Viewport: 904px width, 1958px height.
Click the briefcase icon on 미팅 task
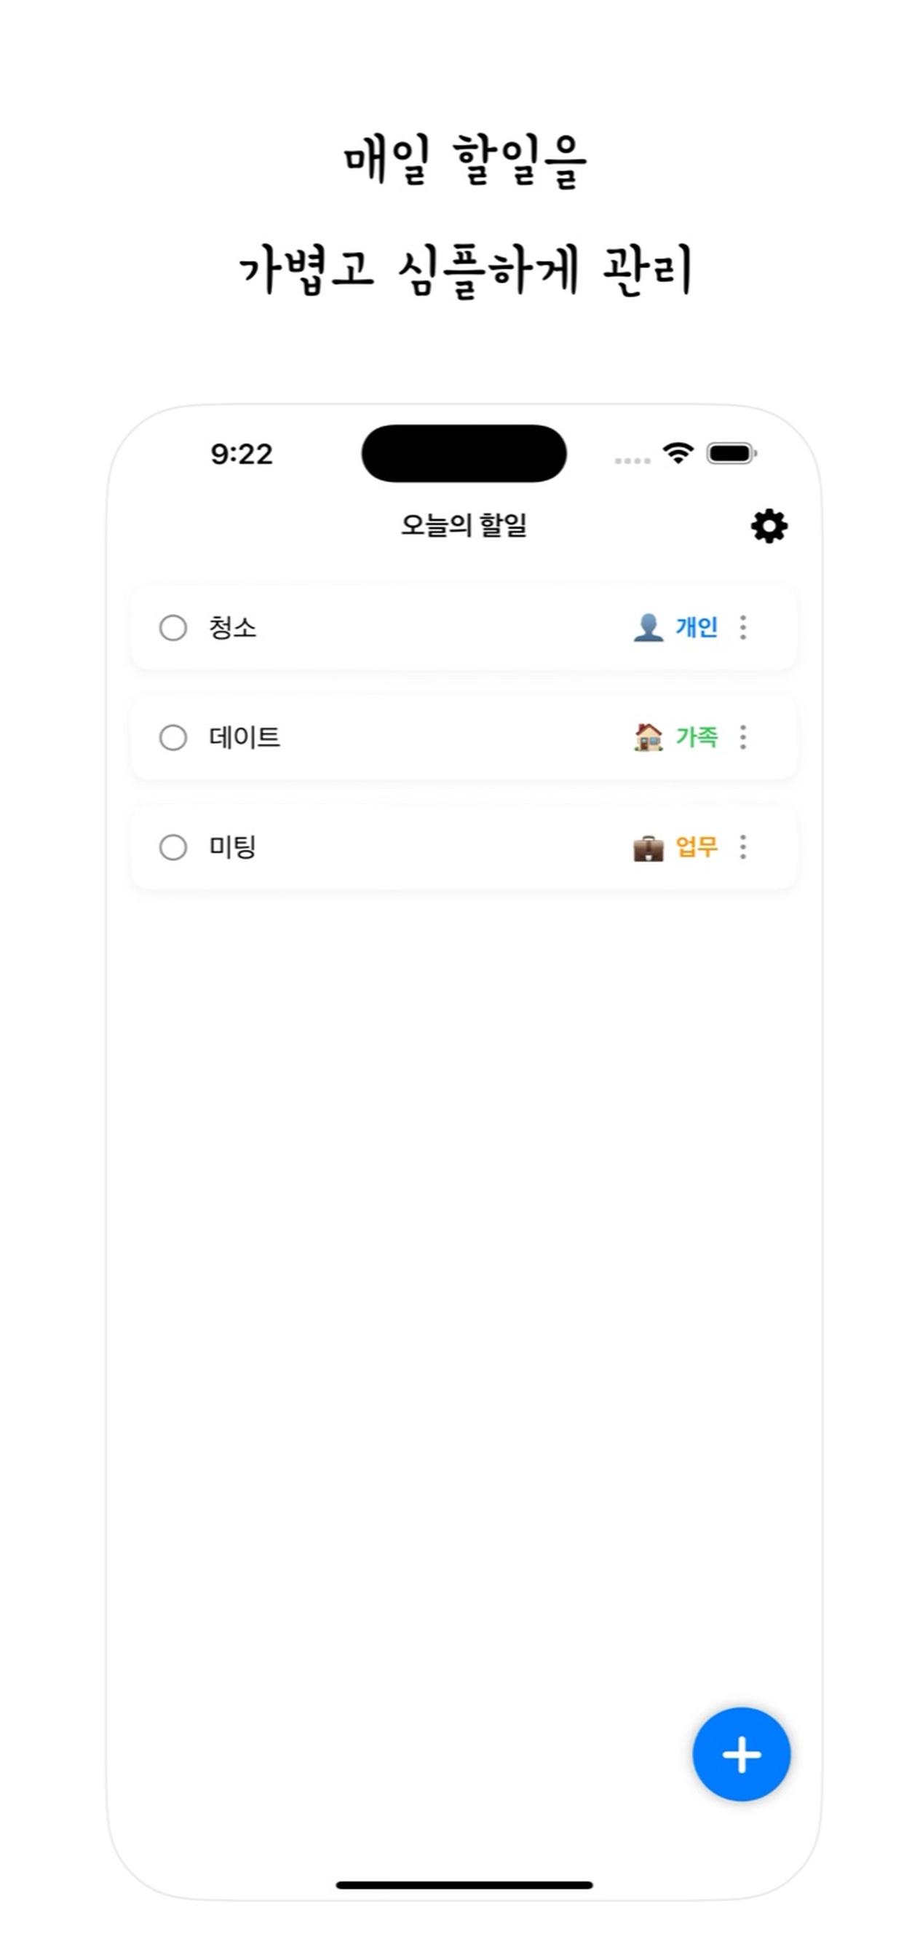coord(648,847)
